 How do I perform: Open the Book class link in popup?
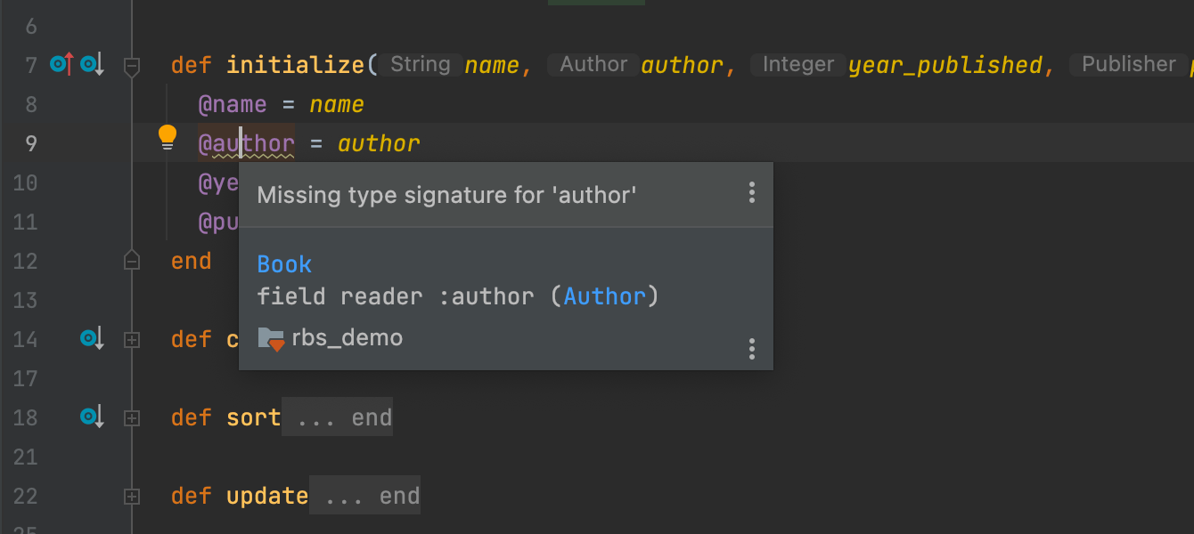tap(284, 264)
